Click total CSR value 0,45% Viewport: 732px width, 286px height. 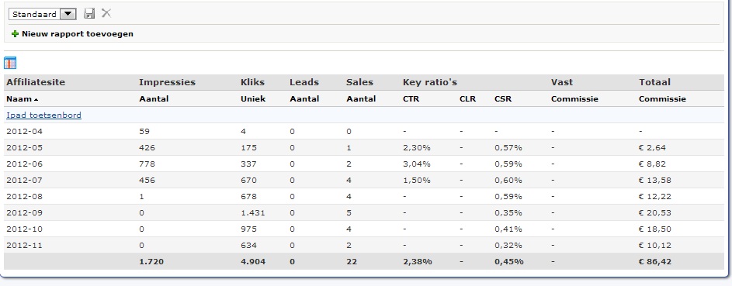coord(509,262)
